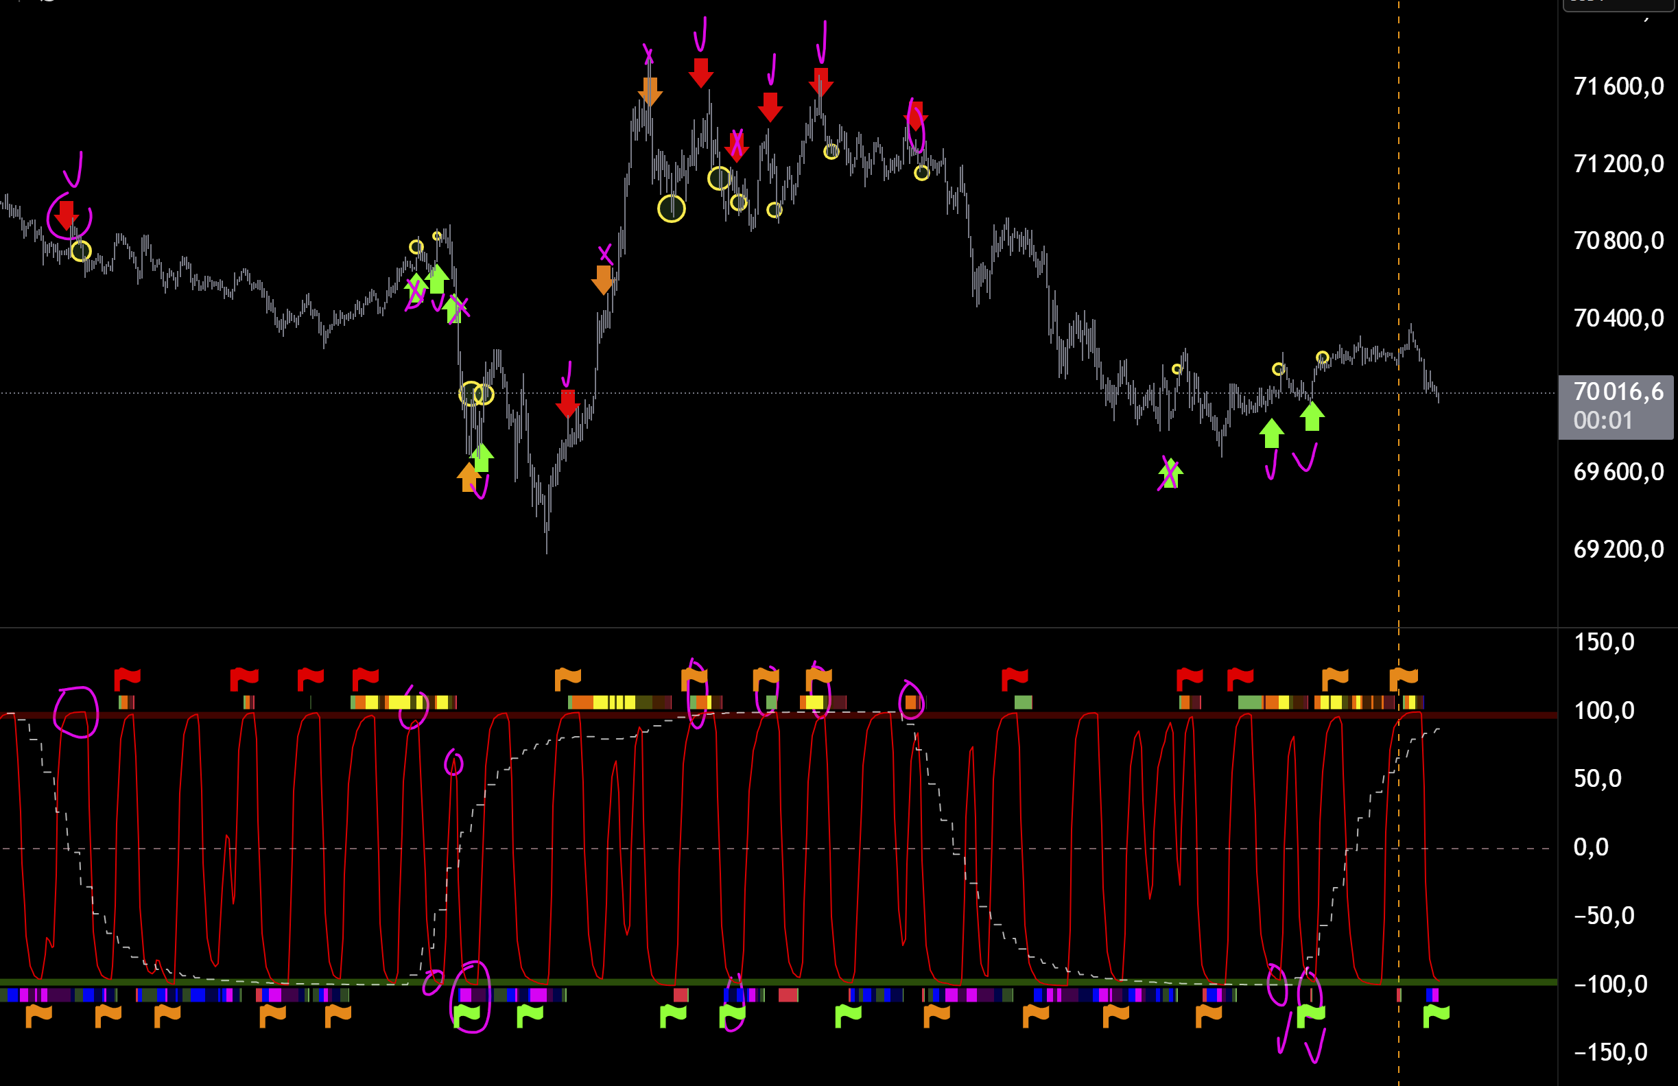Screen dimensions: 1678x1086
Task: Select the orange up arrow near 69 600
Action: coord(468,477)
